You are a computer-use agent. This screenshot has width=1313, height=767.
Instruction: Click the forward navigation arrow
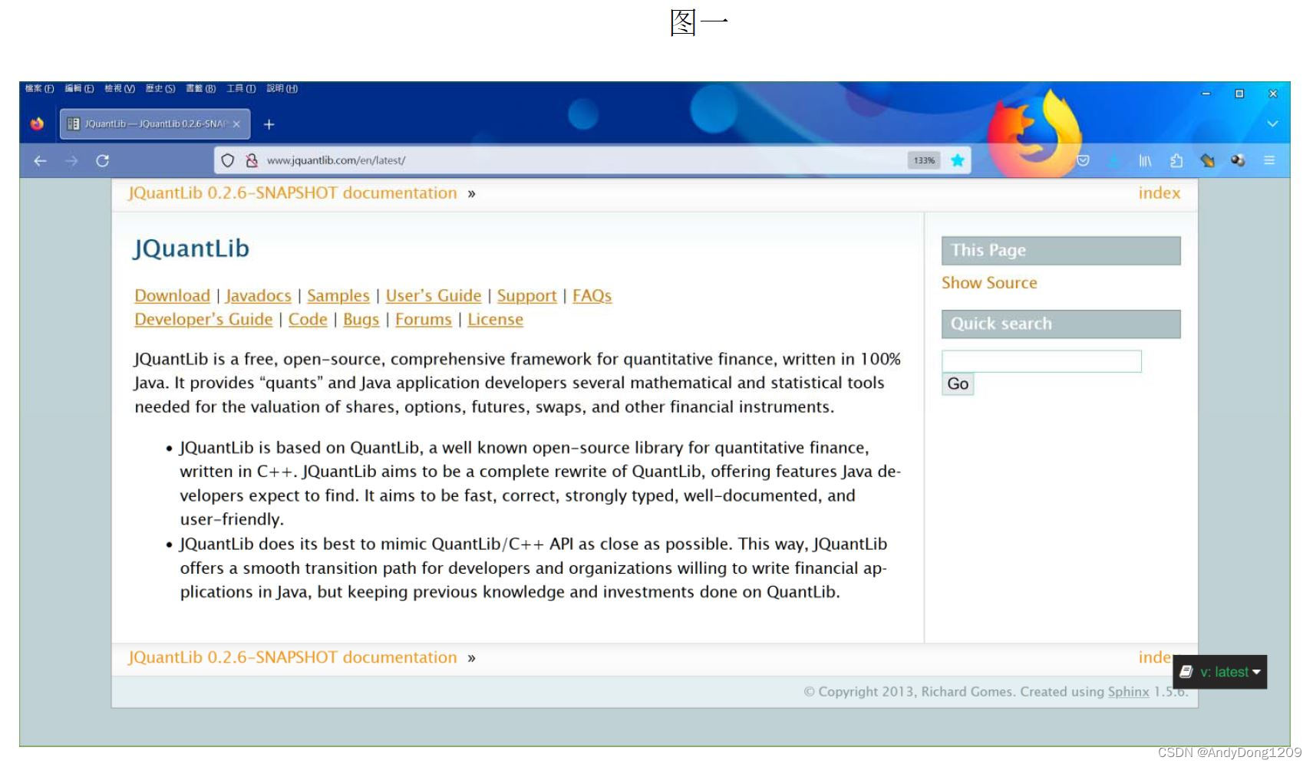point(71,160)
